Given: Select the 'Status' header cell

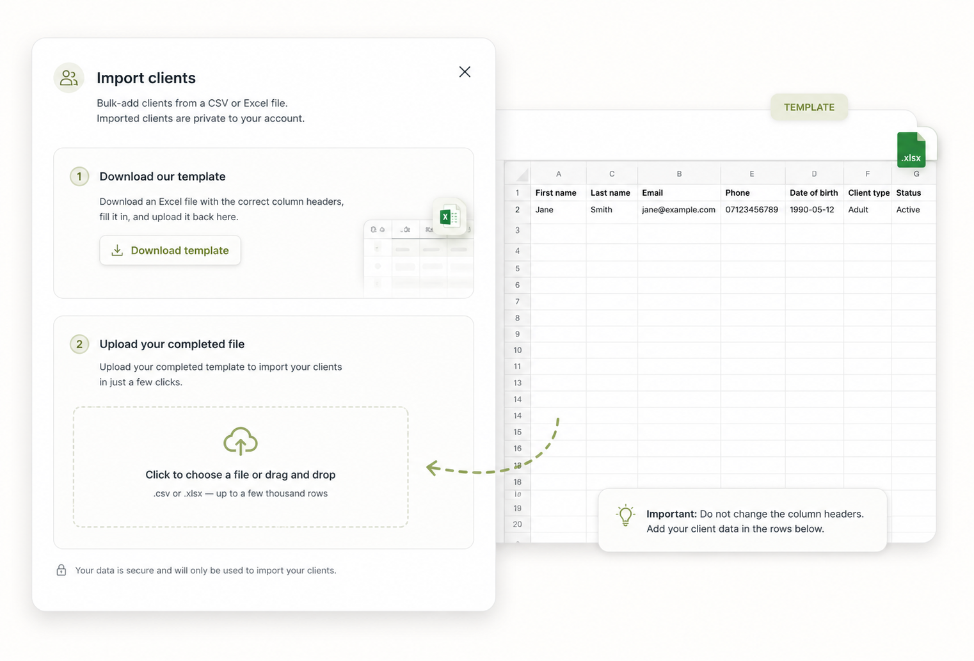Looking at the screenshot, I should (914, 193).
